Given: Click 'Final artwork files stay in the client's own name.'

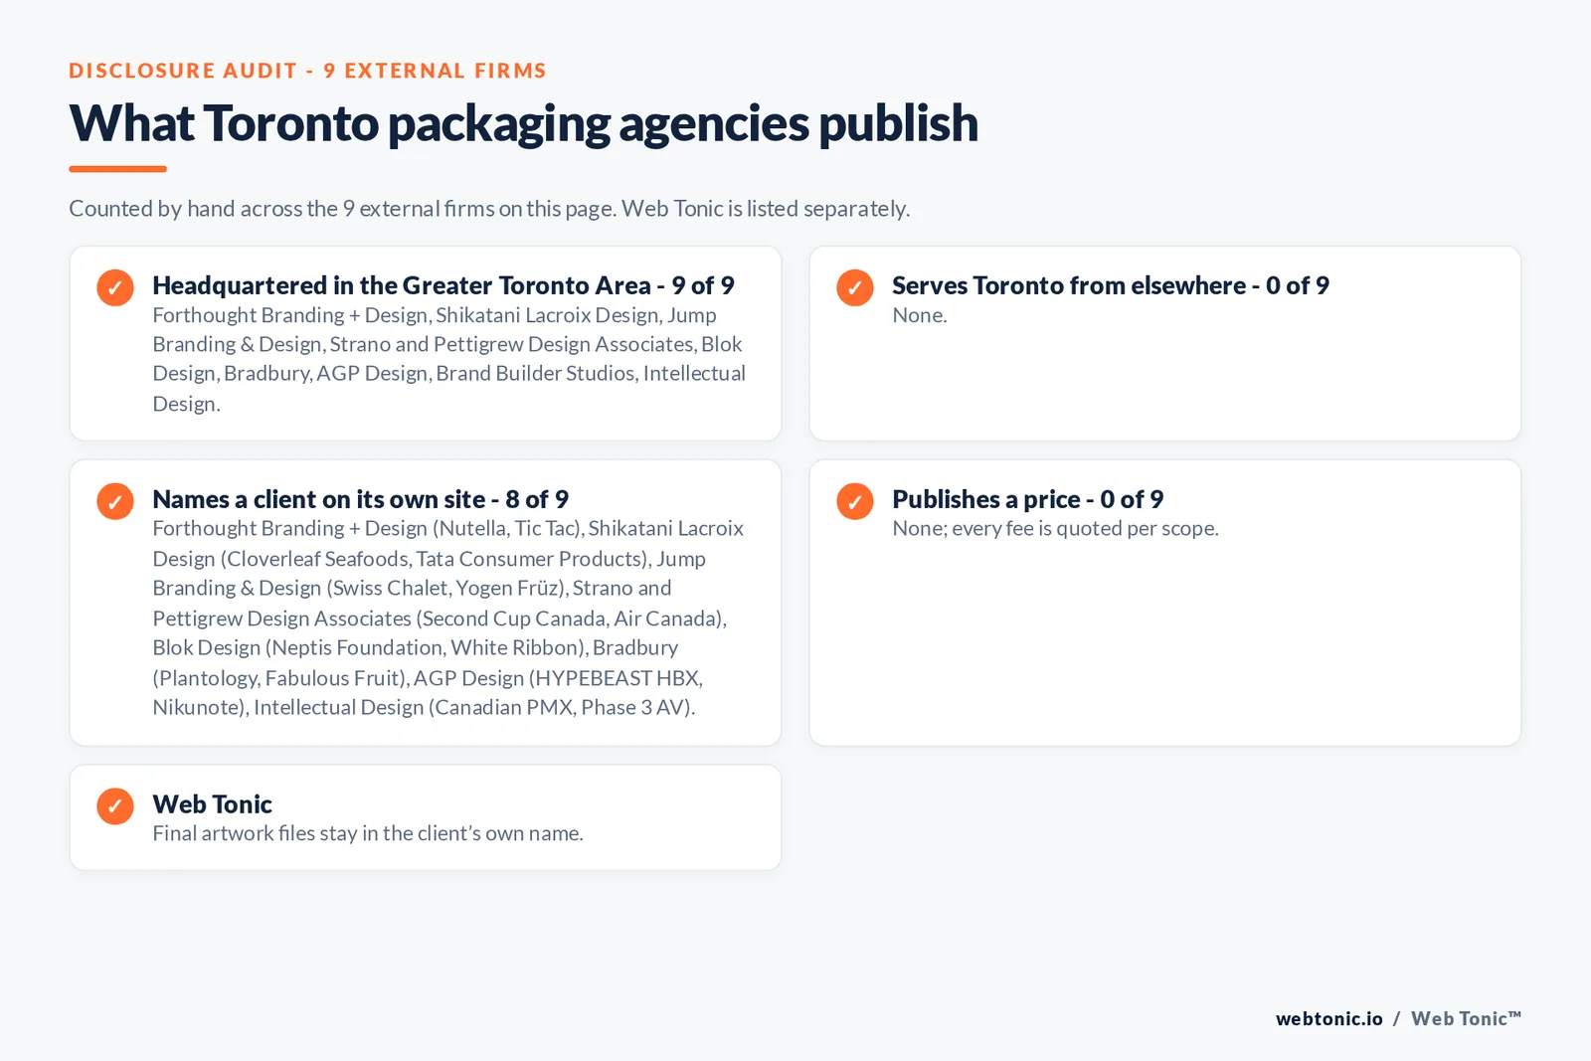Looking at the screenshot, I should click(368, 833).
